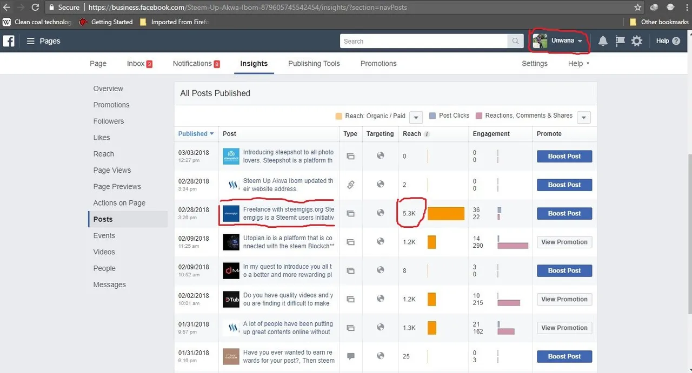View Promotion for DTube videos post
The height and width of the screenshot is (373, 692).
point(564,300)
